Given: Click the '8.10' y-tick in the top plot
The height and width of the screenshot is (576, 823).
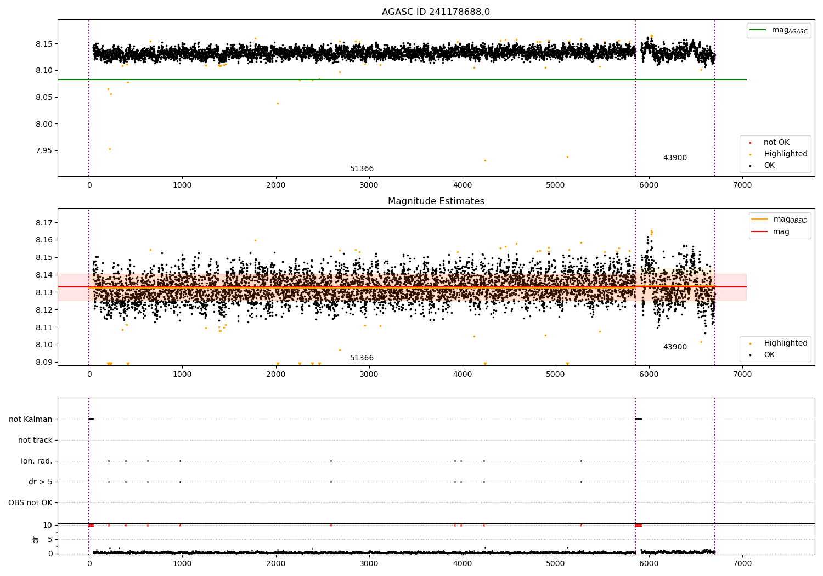Looking at the screenshot, I should coord(44,71).
